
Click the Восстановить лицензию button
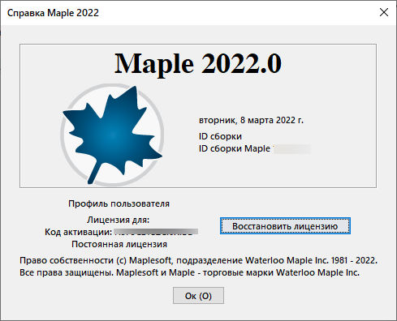pos(285,226)
